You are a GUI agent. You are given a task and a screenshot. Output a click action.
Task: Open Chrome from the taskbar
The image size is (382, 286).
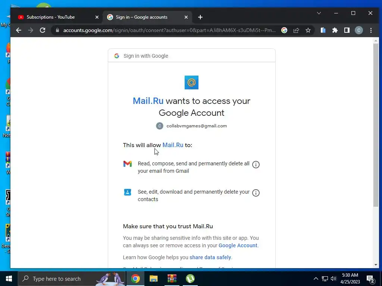135,279
